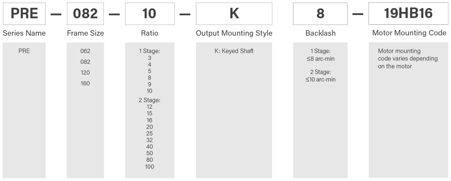
Task: Click the Output Mounting Style label
Action: (x=234, y=33)
